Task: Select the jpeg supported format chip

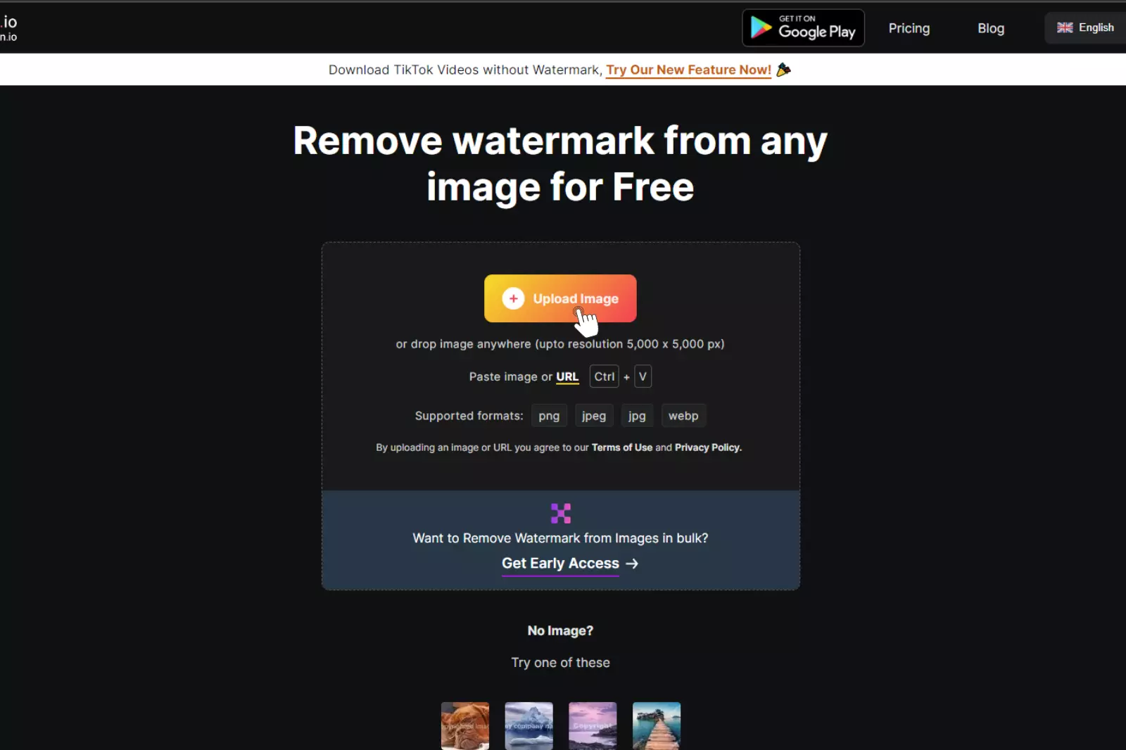Action: pyautogui.click(x=593, y=415)
